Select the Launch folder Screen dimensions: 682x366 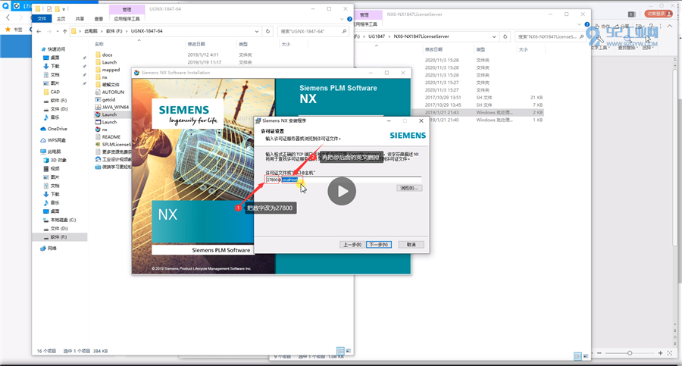[x=109, y=62]
